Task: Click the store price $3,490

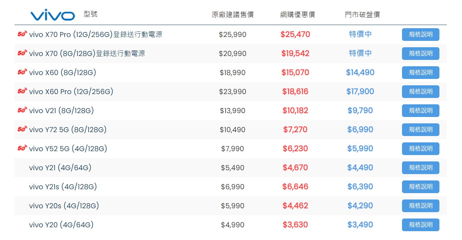Action: click(360, 225)
